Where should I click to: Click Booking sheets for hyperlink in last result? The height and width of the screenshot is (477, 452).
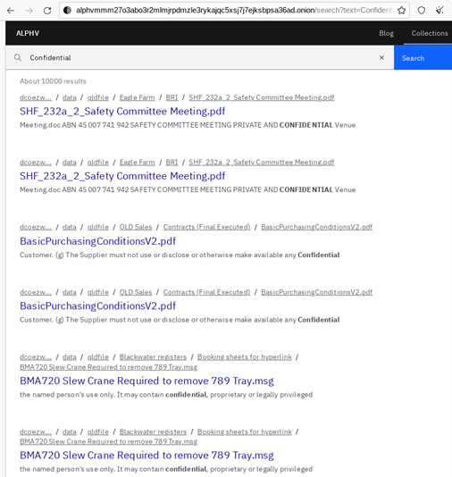click(x=245, y=432)
